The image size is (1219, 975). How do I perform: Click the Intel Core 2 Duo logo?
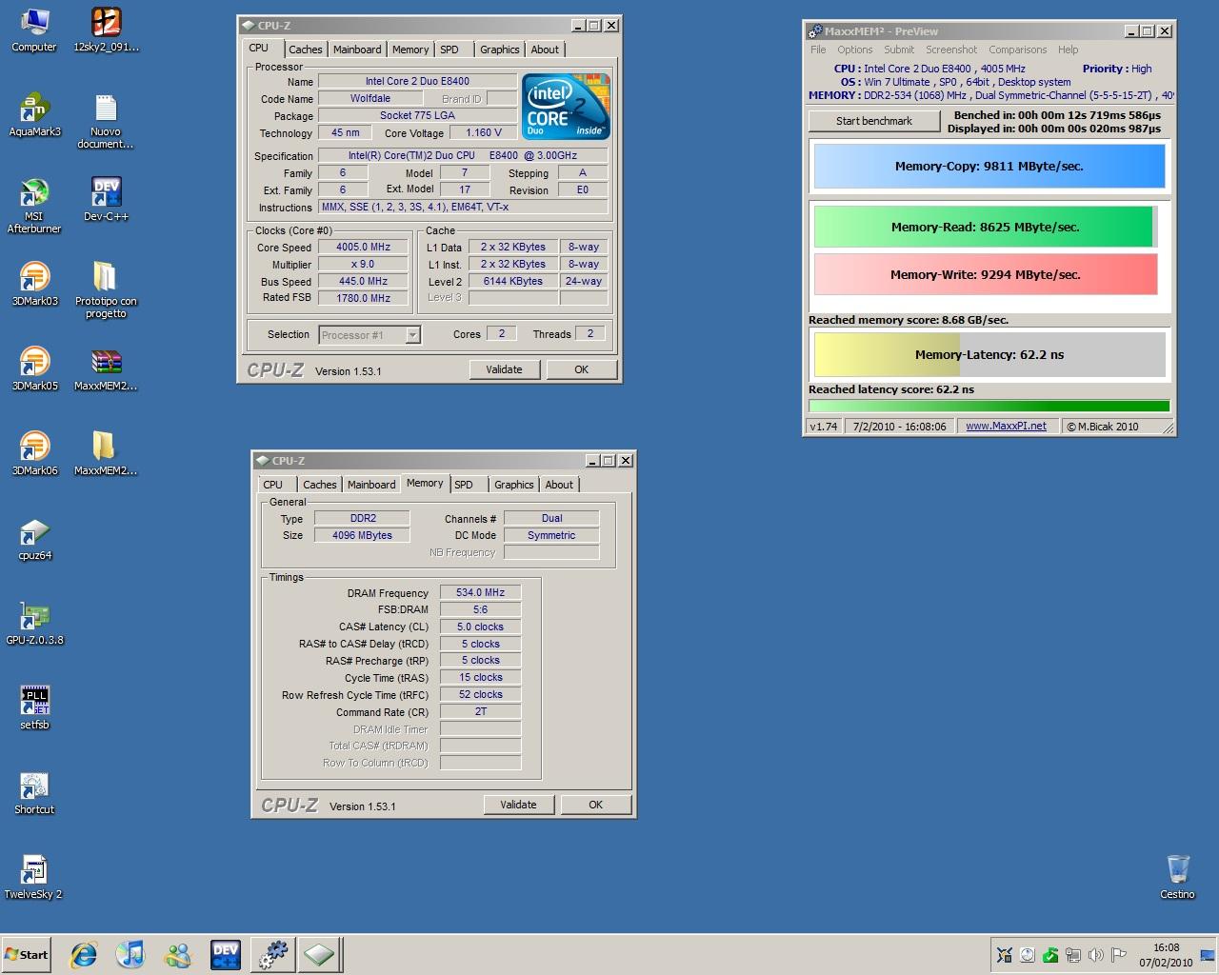pos(566,108)
